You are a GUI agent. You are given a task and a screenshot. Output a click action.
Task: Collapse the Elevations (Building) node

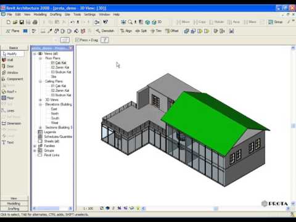[41, 104]
